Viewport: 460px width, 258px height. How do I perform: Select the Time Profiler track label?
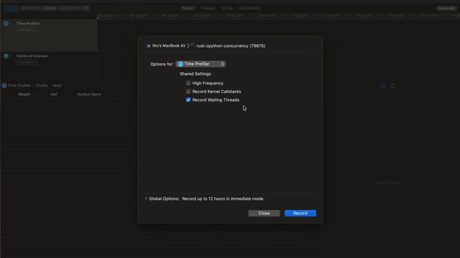coord(28,24)
